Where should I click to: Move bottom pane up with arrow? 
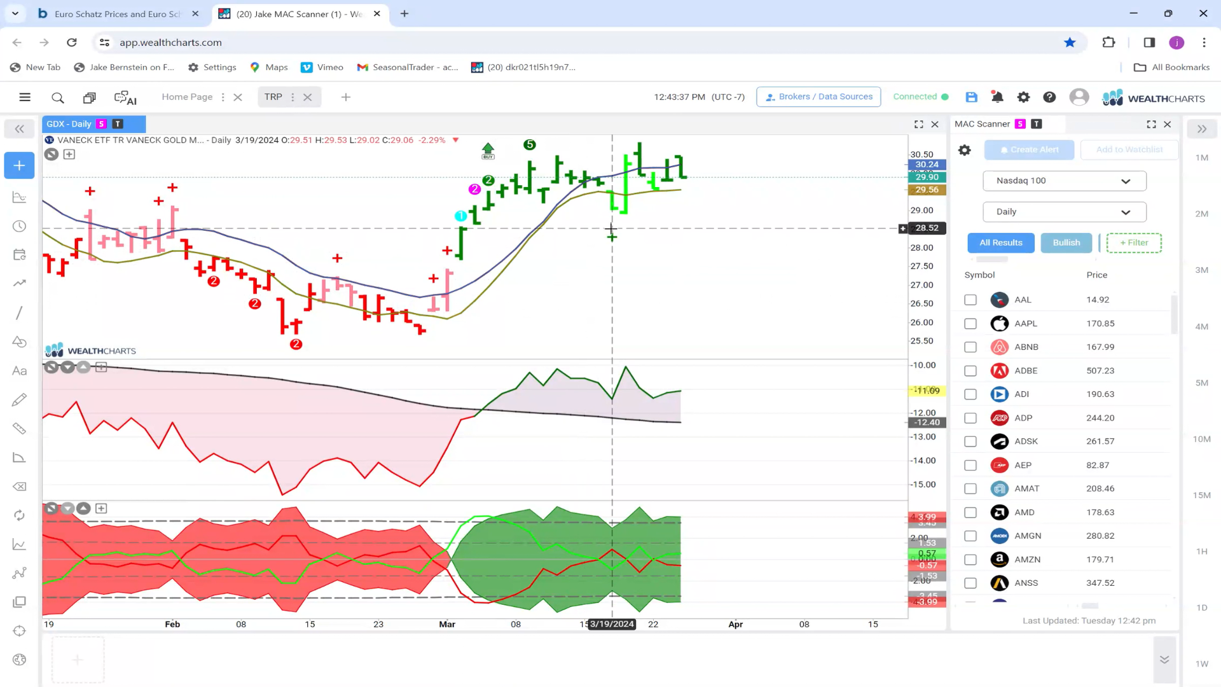click(x=83, y=508)
